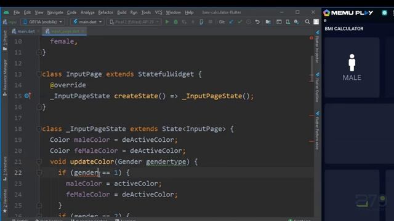Click the word gendertype on line 21
The image size is (394, 221).
tap(166, 161)
